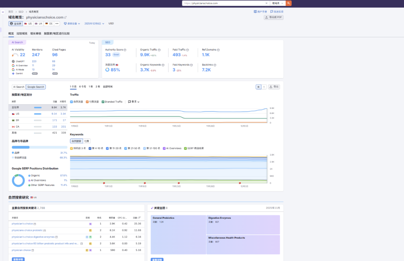Select the DE database button
The image size is (404, 261).
[49, 24]
